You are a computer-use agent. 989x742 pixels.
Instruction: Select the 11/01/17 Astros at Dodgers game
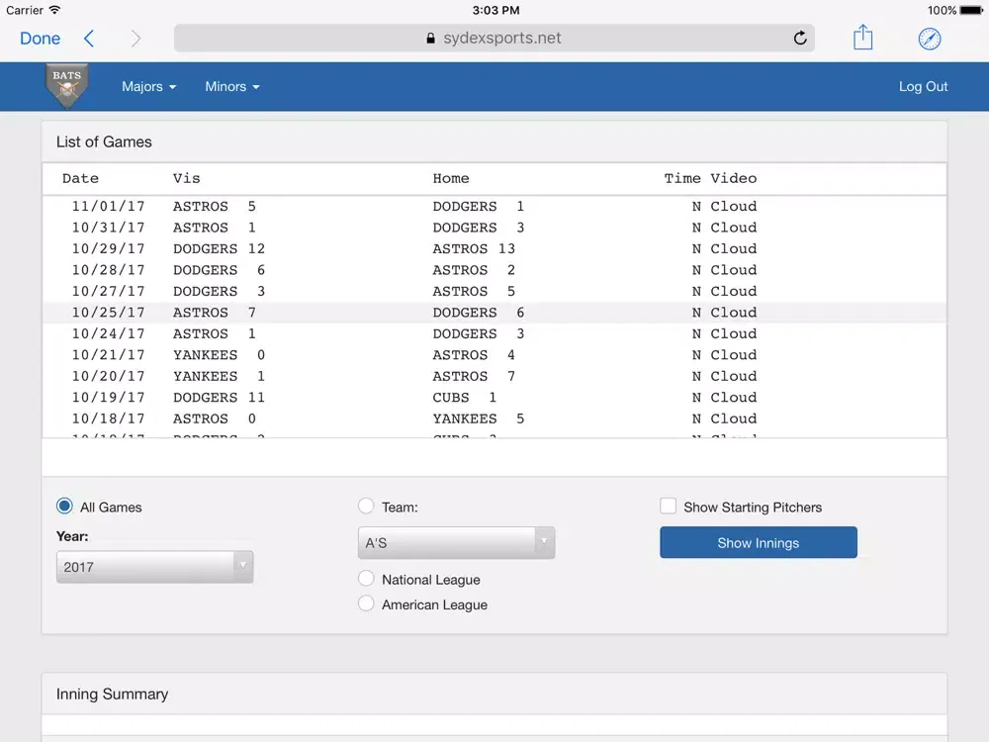point(494,207)
